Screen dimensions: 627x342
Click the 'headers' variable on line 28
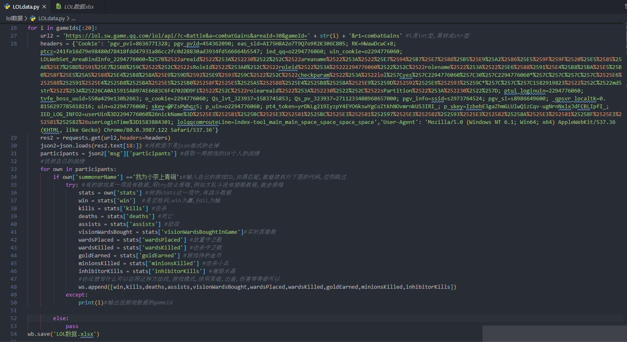(x=52, y=43)
